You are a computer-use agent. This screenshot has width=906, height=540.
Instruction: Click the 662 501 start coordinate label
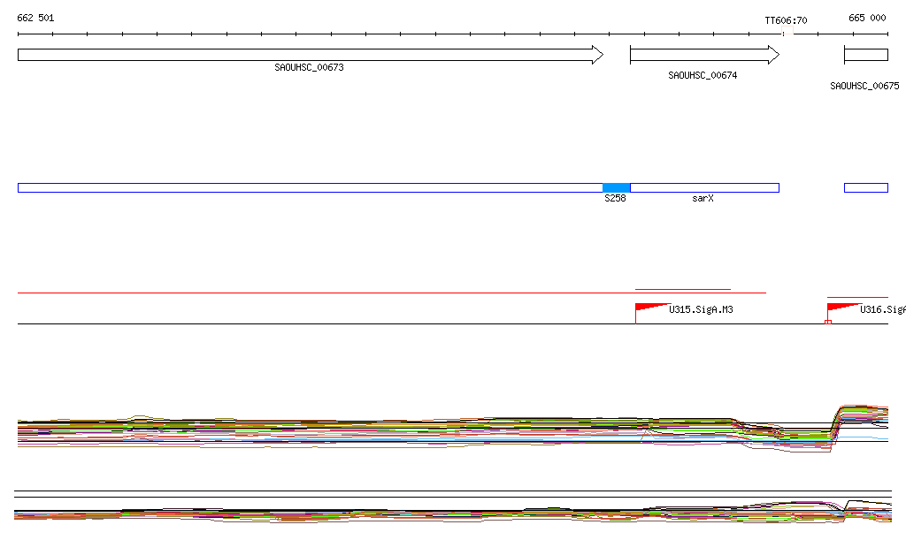point(35,18)
